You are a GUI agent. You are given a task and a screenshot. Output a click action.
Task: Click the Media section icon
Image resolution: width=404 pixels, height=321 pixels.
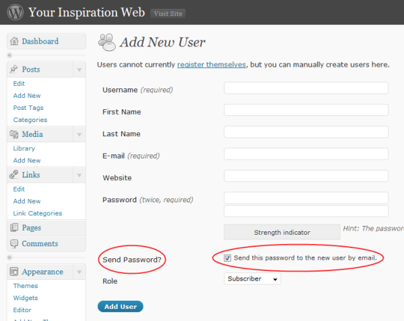coord(15,134)
